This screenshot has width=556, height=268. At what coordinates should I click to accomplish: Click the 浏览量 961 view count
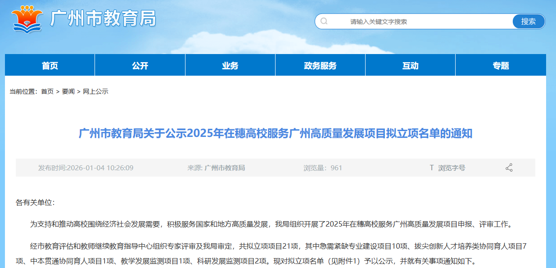tap(323, 168)
